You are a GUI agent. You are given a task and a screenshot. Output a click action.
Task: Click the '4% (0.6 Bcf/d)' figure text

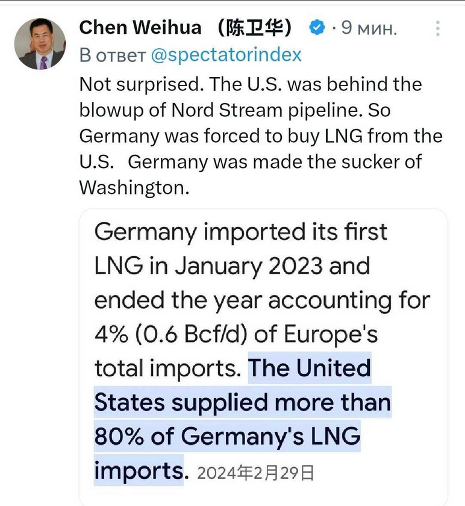(x=170, y=334)
